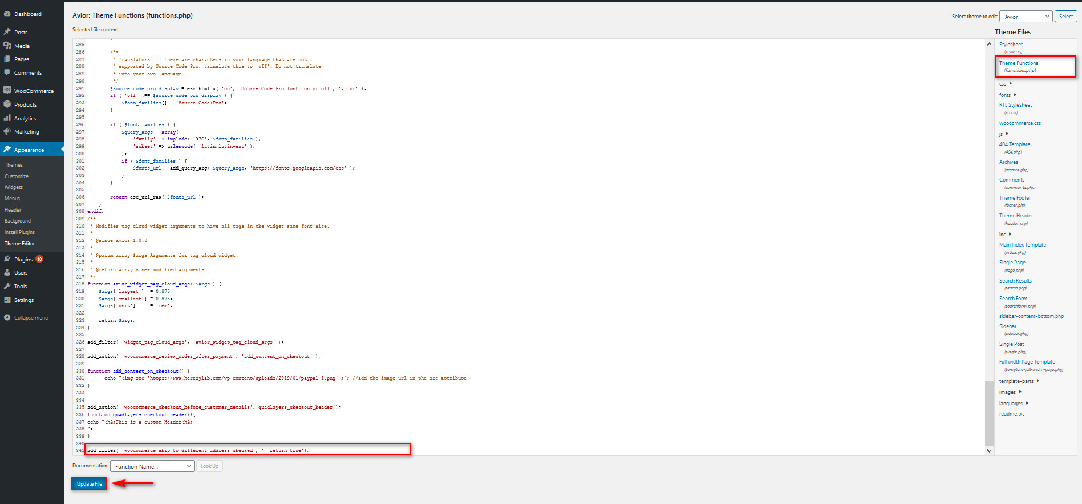Click the Posts pin icon

tap(7, 32)
